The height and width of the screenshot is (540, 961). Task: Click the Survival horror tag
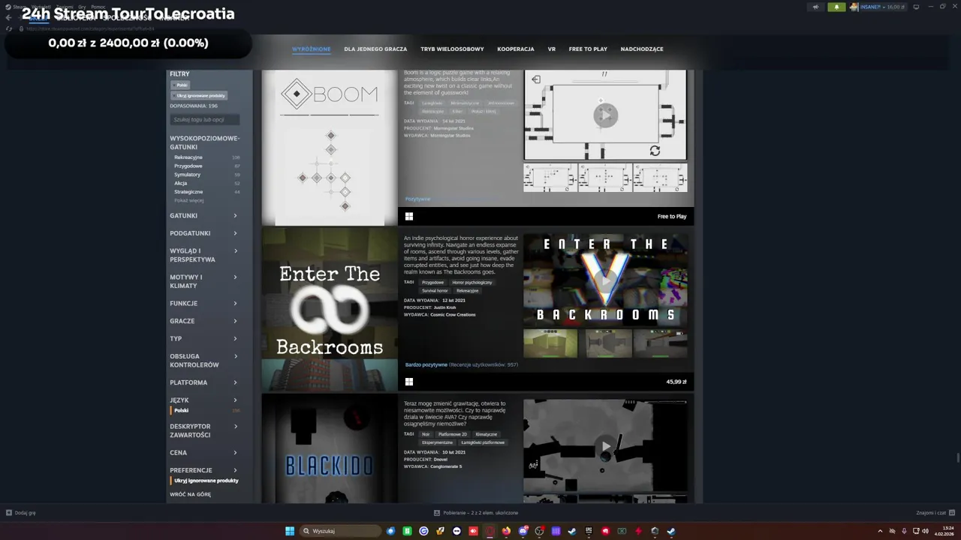click(435, 291)
